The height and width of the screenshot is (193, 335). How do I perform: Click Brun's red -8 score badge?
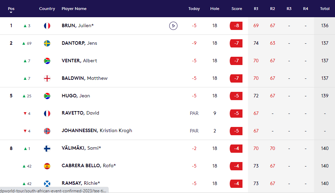236,26
